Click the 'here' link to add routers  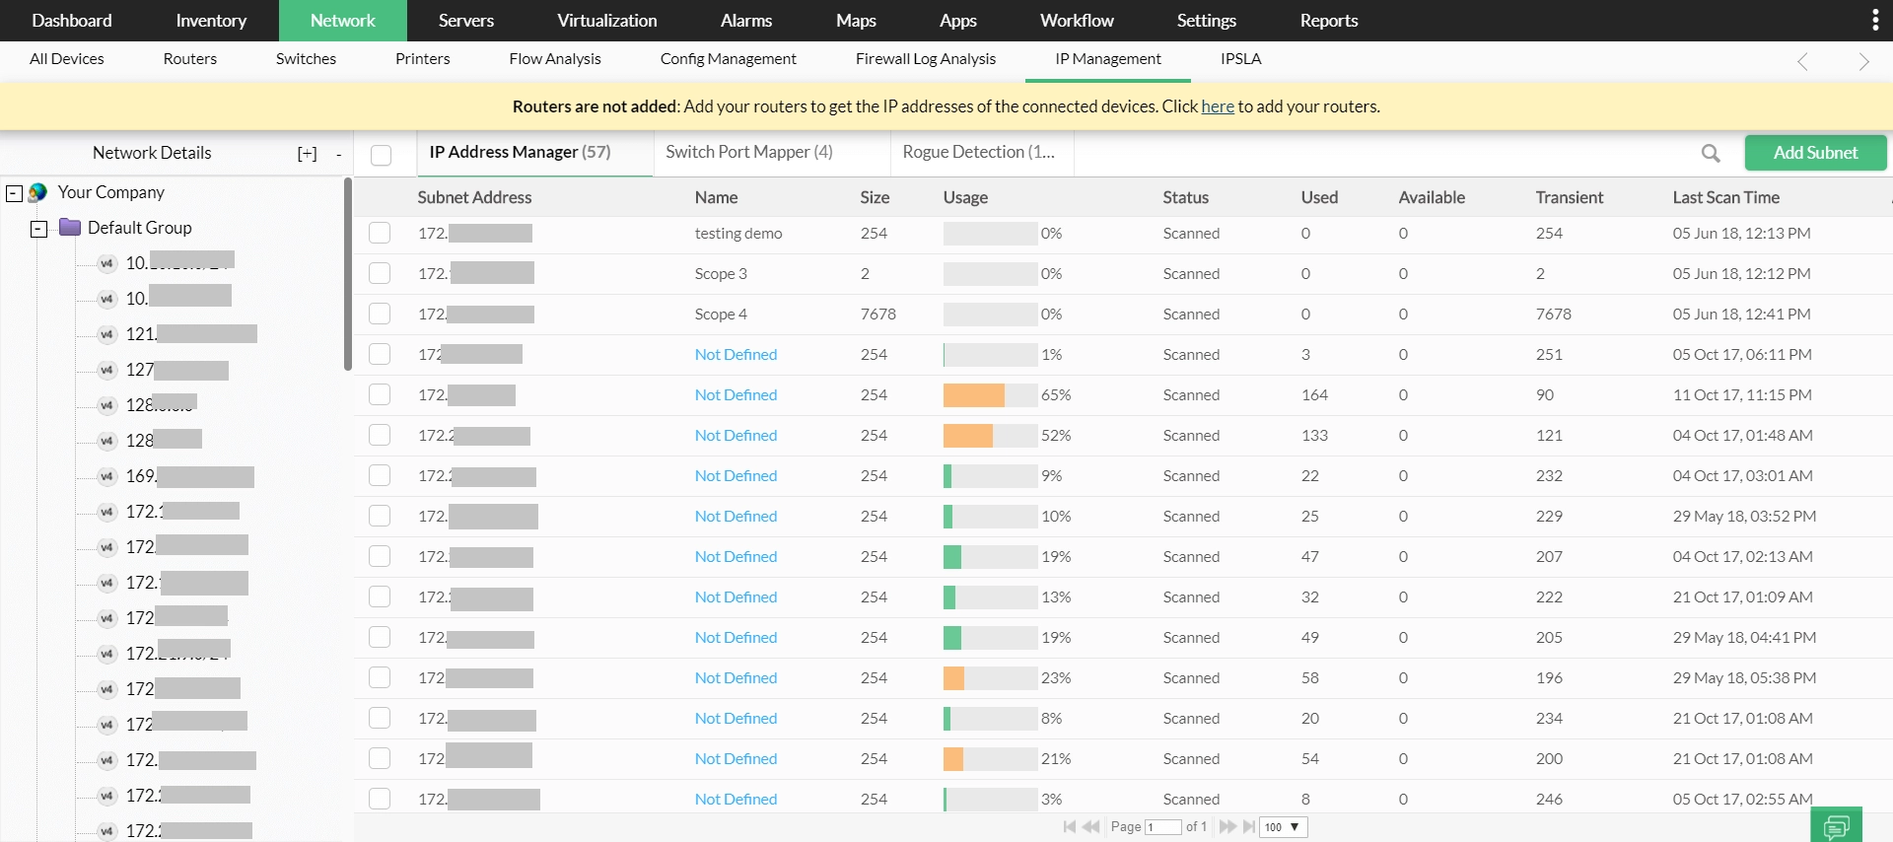pyautogui.click(x=1218, y=106)
